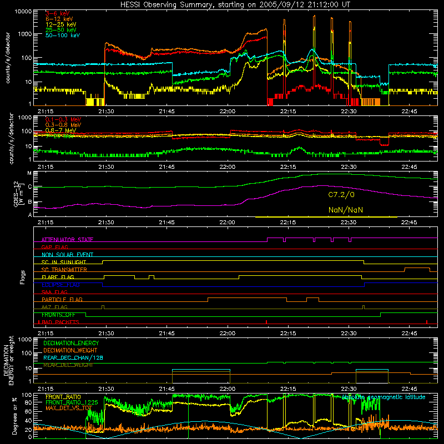The image size is (444, 444).
Task: Click the "GOES-12" y-axis label
Action: tap(16, 194)
